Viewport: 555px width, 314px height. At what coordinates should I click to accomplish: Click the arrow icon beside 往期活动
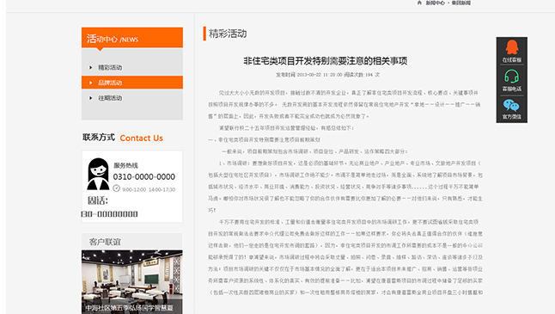90,98
